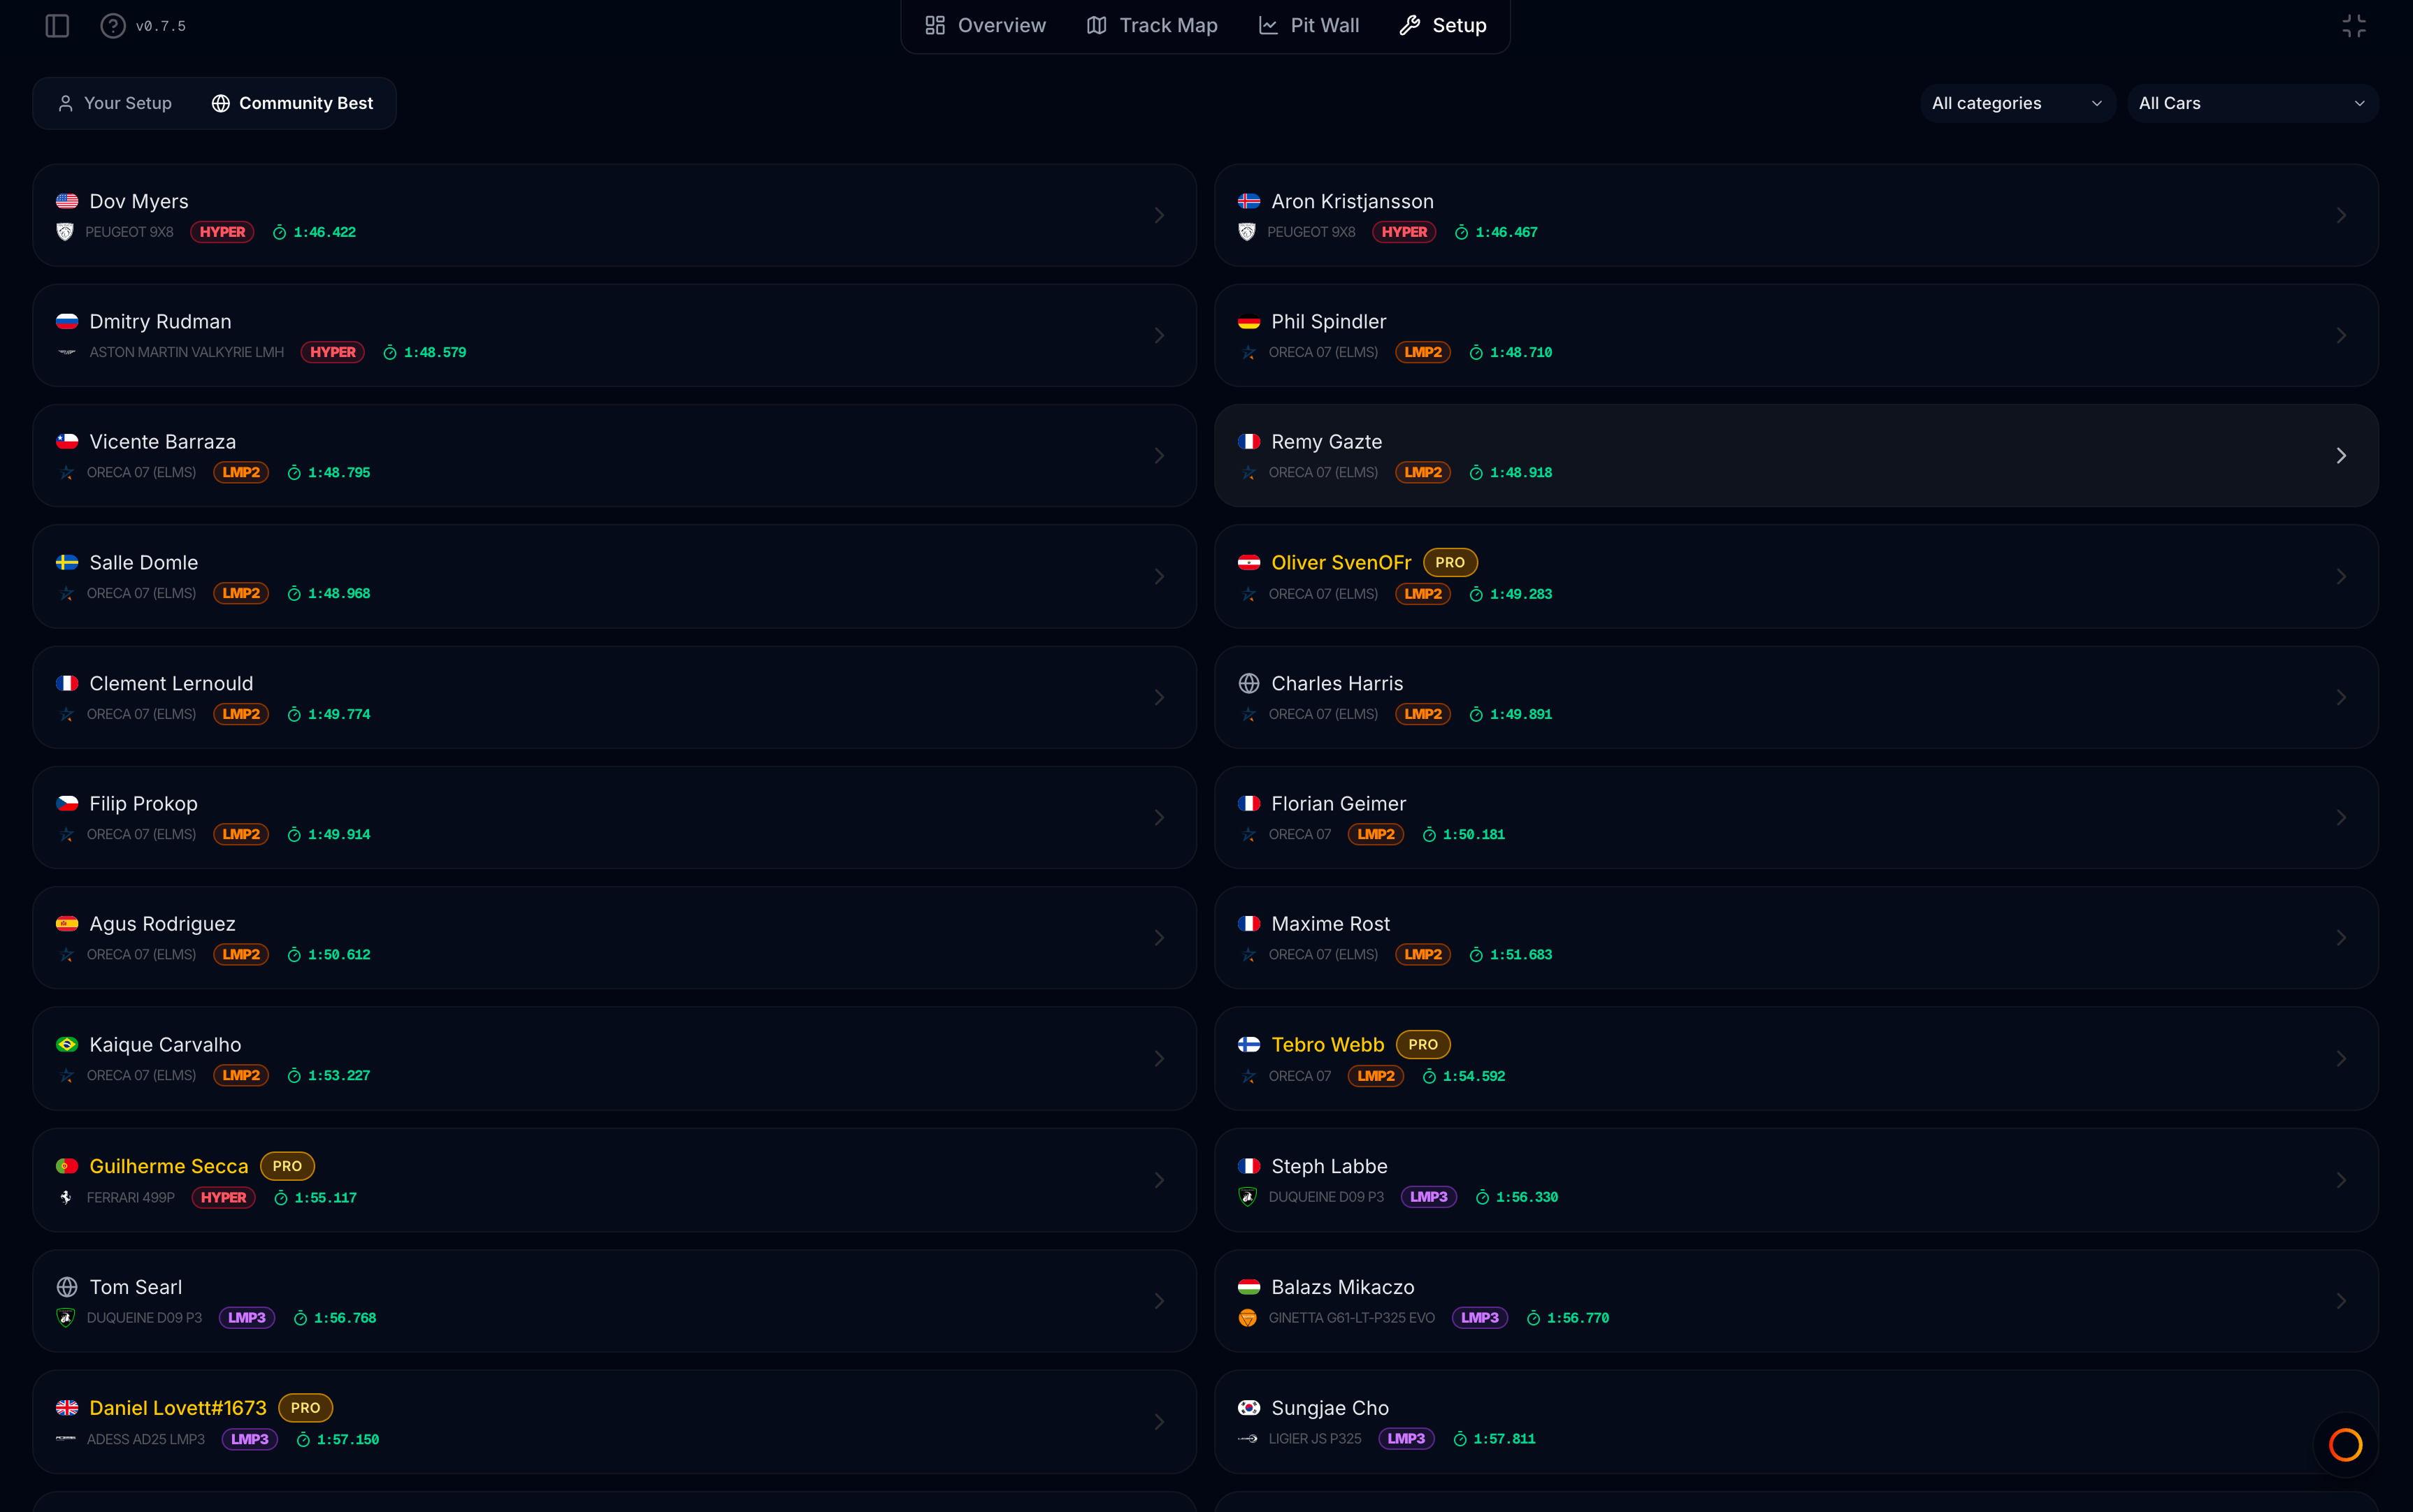
Task: Go to the Track Map tab
Action: tap(1153, 25)
